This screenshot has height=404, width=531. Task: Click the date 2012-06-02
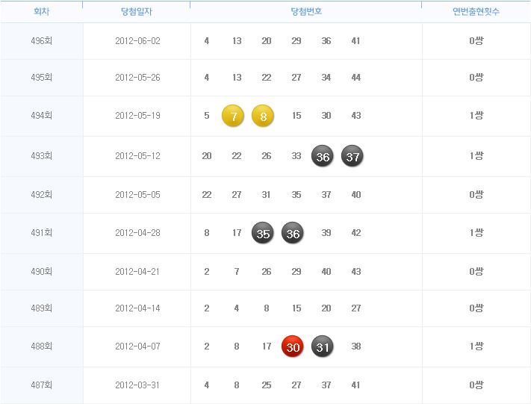137,41
